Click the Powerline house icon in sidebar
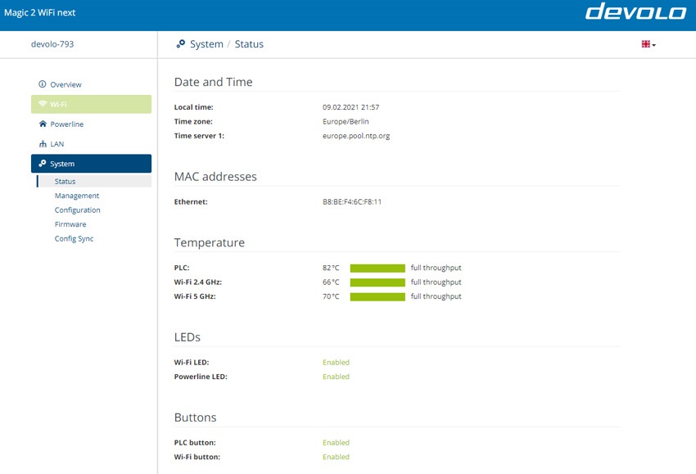Image resolution: width=696 pixels, height=474 pixels. 43,124
